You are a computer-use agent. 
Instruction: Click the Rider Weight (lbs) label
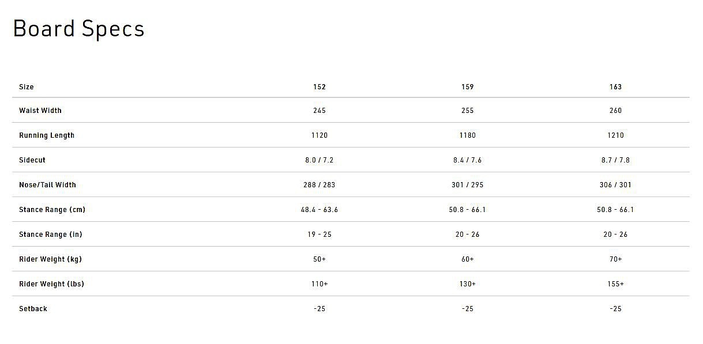pos(51,284)
